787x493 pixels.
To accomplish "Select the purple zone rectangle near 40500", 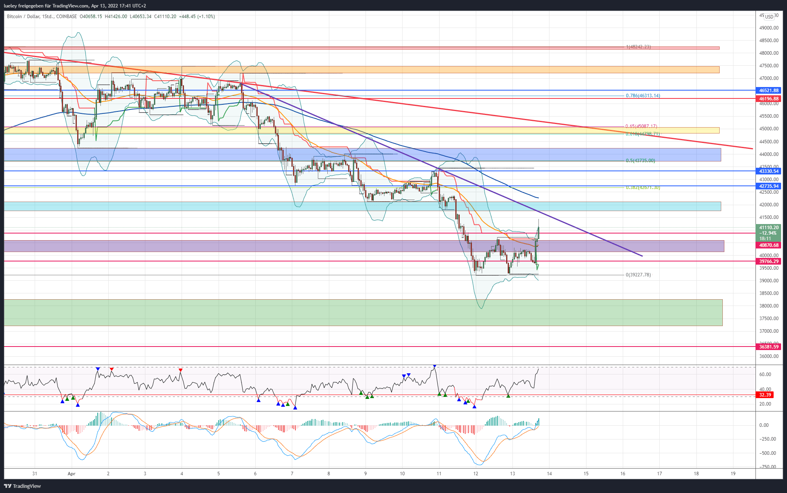I will (364, 246).
